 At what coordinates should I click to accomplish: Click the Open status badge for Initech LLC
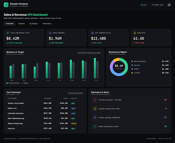(73, 108)
